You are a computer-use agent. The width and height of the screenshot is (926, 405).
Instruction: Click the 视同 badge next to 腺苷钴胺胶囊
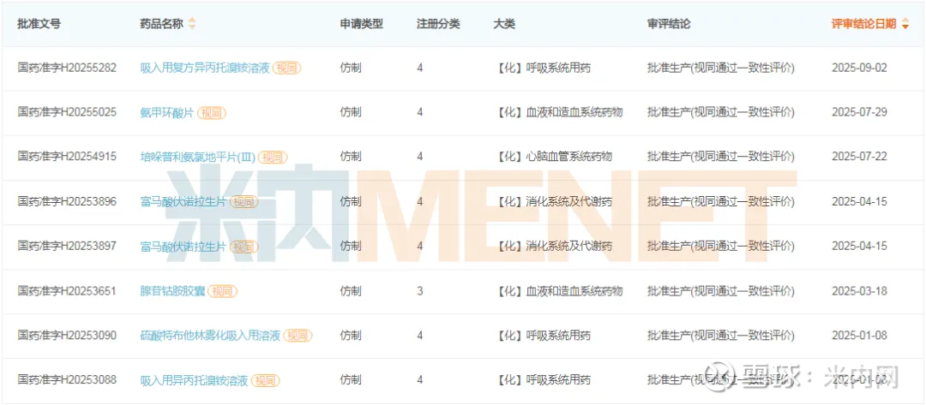(223, 291)
